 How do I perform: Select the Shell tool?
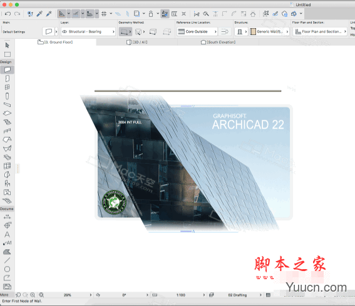pos(8,149)
